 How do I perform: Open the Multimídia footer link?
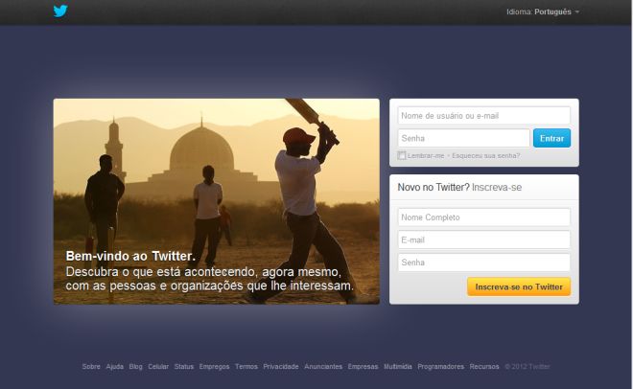(x=398, y=366)
